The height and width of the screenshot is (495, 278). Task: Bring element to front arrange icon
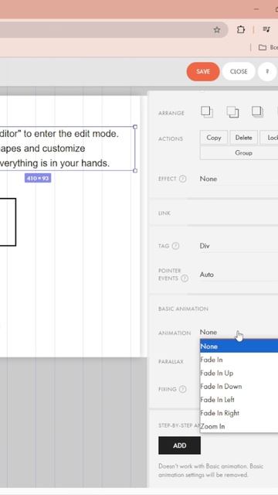(207, 111)
